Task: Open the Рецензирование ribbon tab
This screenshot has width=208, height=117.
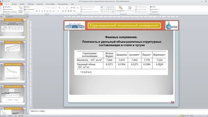Action: (63, 4)
